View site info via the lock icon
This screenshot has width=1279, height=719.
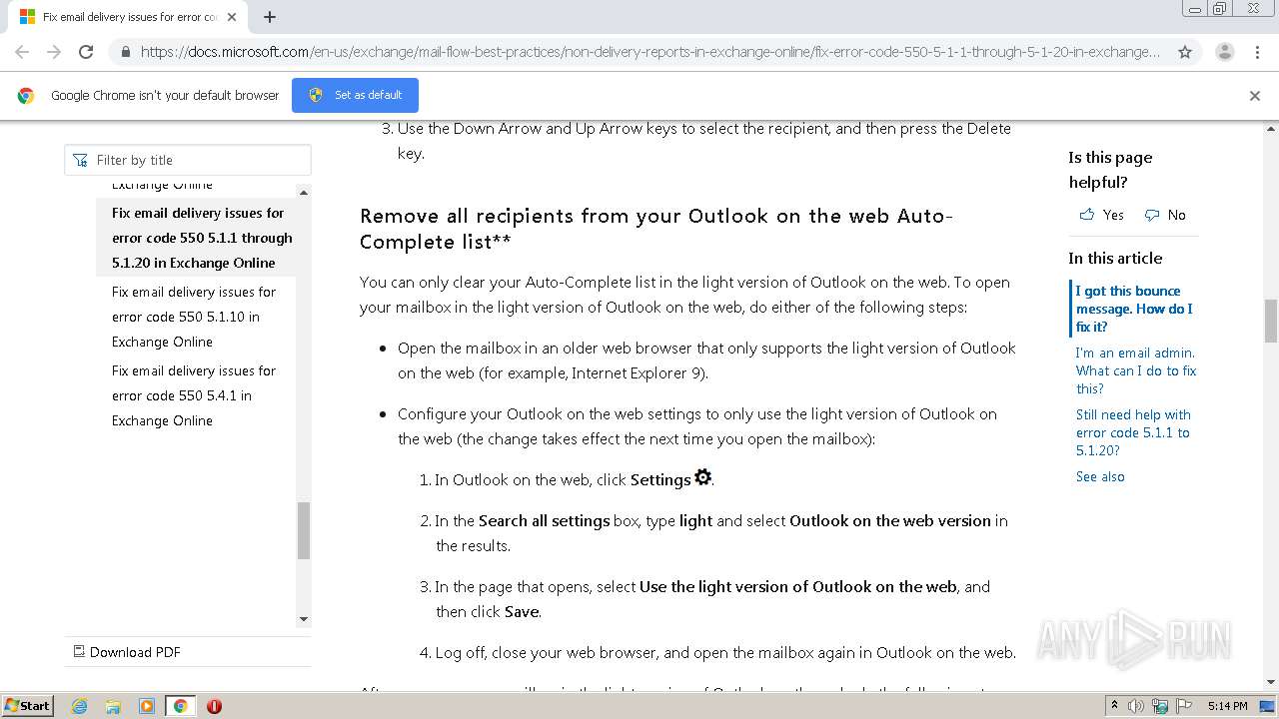click(x=125, y=52)
